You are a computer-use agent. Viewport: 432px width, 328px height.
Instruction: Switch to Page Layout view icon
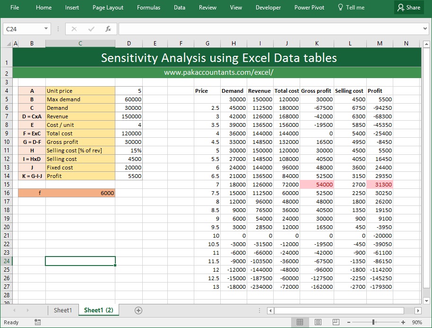tap(318, 322)
